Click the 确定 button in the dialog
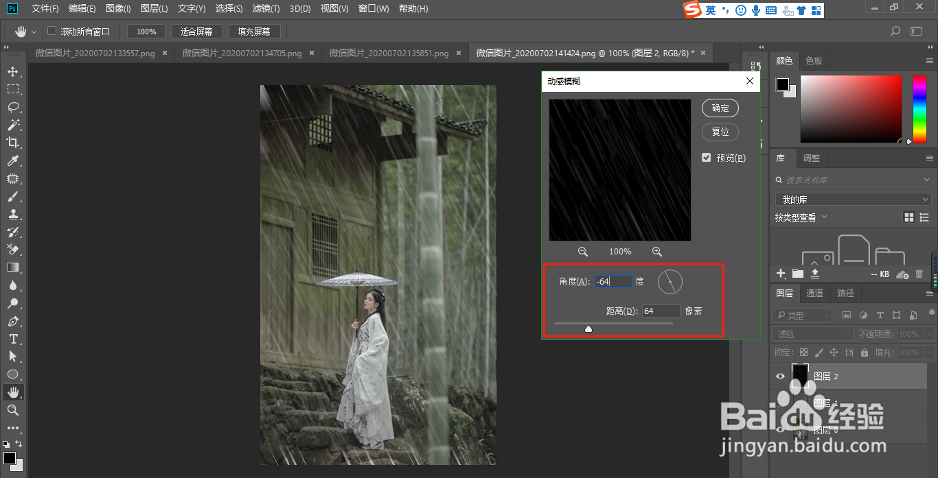The image size is (938, 478). click(720, 108)
